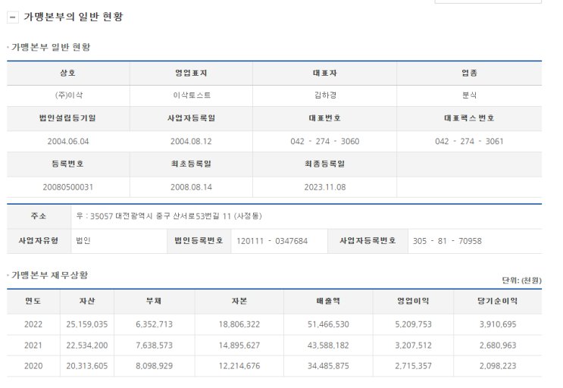Select the 2020 year row cell
This screenshot has height=388, width=563.
[33, 366]
